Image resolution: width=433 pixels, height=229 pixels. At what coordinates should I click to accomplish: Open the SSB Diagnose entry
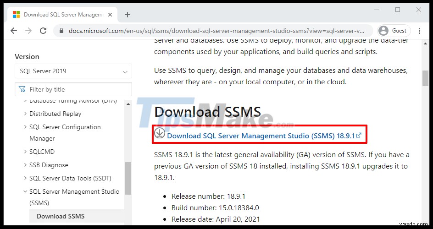pos(49,165)
